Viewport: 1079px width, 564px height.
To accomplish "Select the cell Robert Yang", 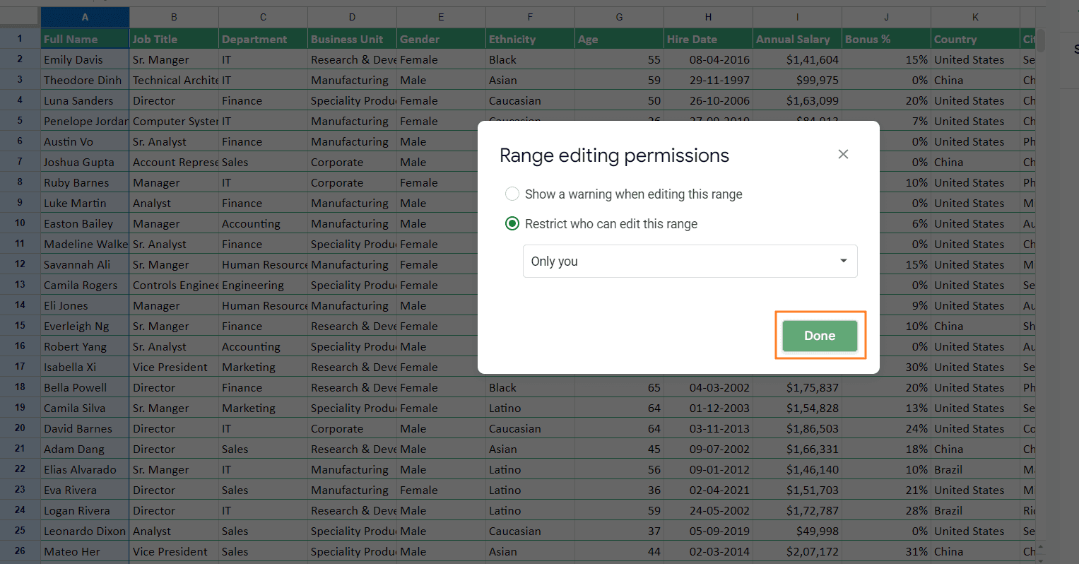I will pyautogui.click(x=85, y=346).
